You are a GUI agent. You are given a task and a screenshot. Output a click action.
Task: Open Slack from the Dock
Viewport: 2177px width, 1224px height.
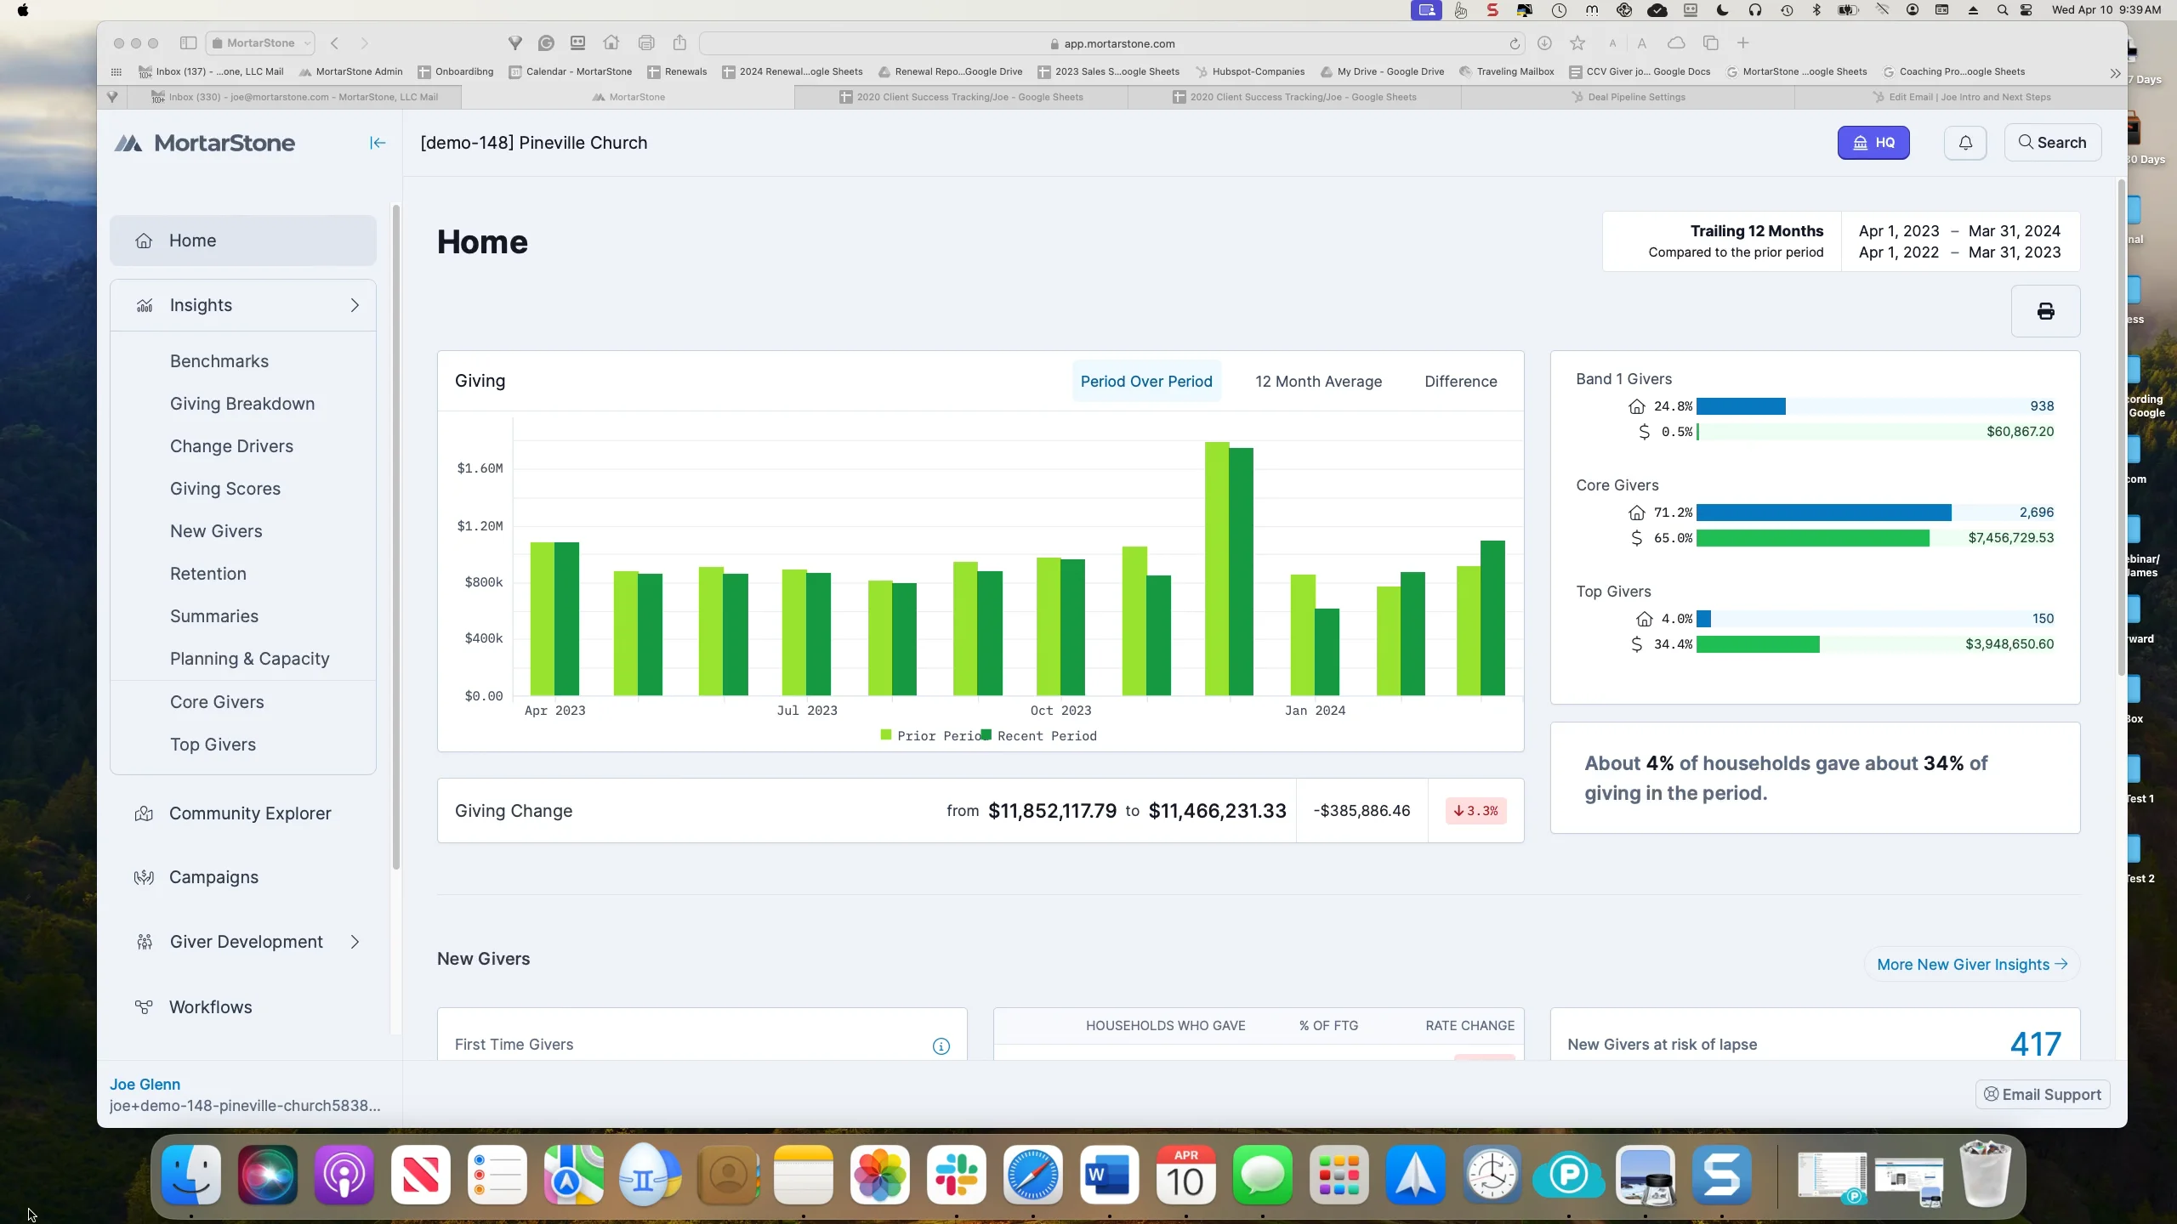(x=956, y=1176)
